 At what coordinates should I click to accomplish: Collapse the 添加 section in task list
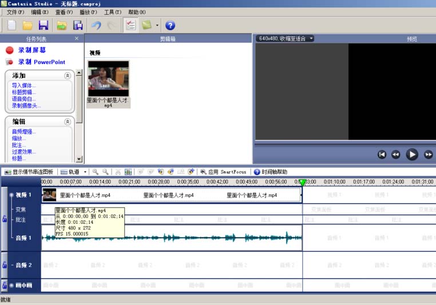[68, 76]
